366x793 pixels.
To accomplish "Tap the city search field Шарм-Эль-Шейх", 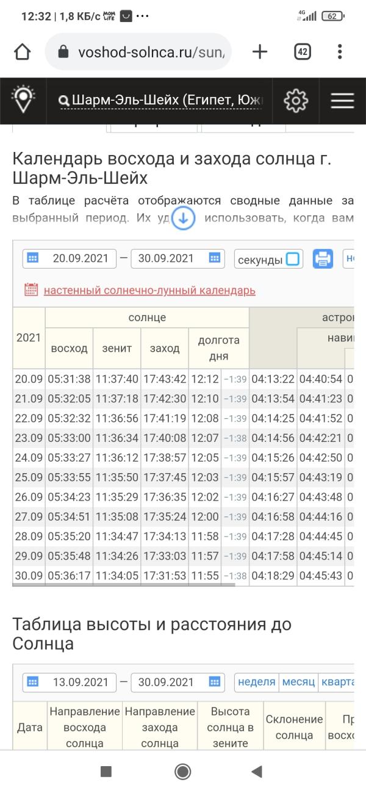I will click(161, 101).
